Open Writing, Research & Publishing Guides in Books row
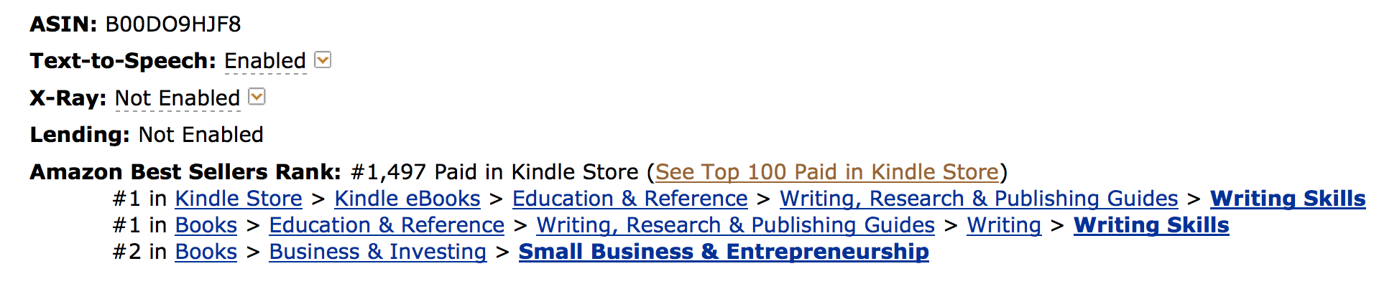 pos(736,225)
